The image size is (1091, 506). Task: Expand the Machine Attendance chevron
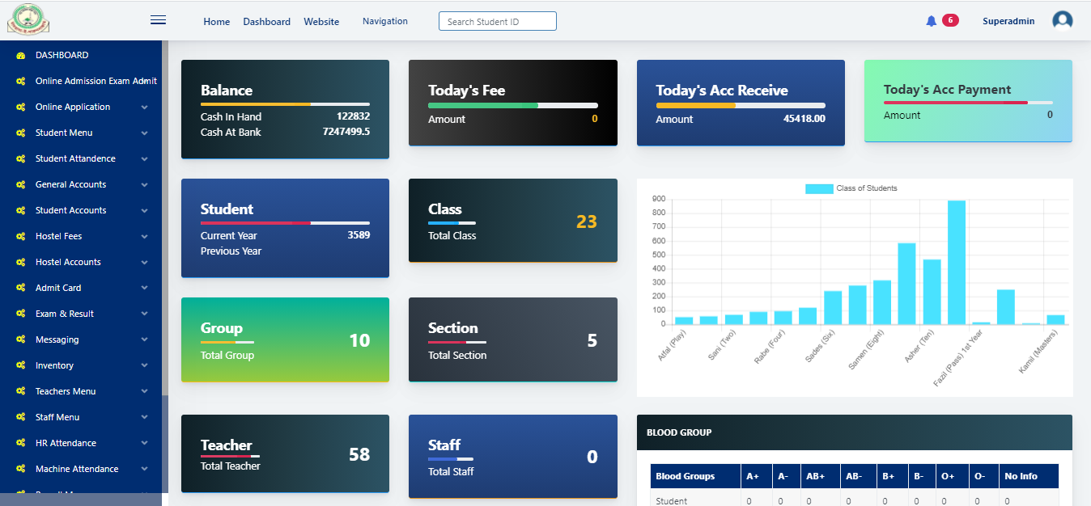144,470
